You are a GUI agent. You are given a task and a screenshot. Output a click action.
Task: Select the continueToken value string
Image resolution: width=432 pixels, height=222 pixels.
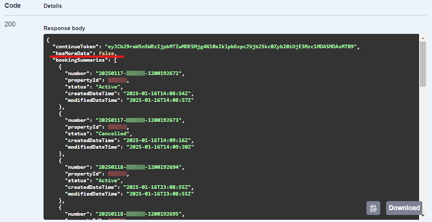231,47
